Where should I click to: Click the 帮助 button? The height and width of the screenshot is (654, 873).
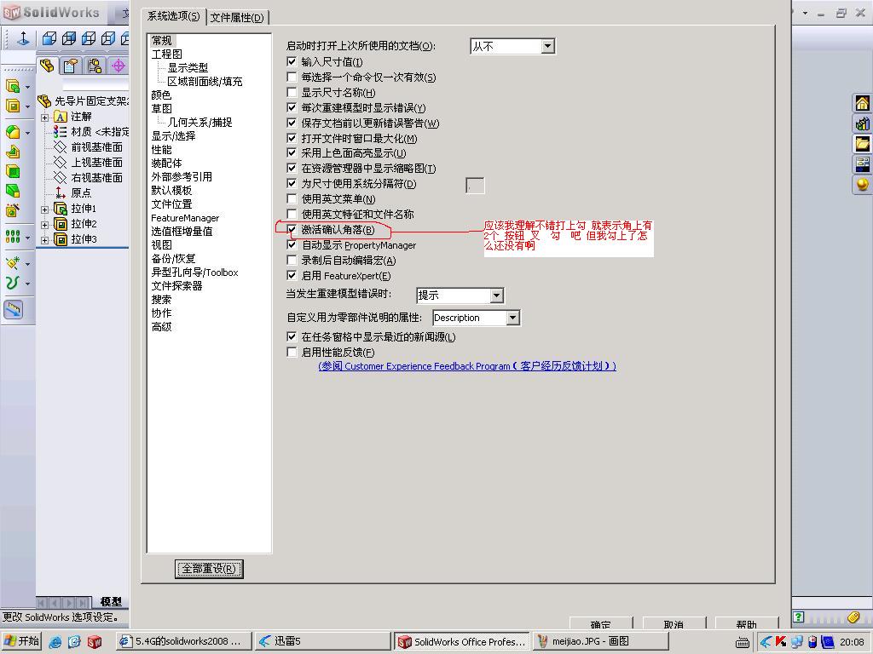click(x=746, y=624)
